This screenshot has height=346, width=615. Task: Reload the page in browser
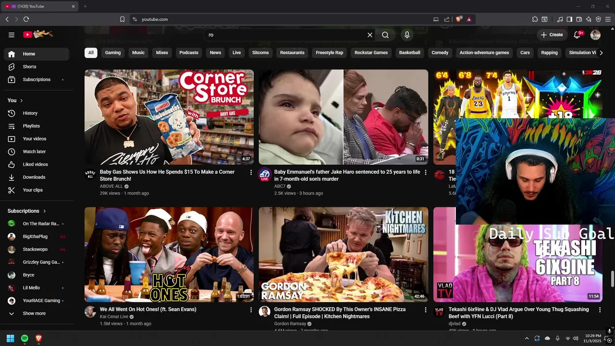(x=26, y=19)
